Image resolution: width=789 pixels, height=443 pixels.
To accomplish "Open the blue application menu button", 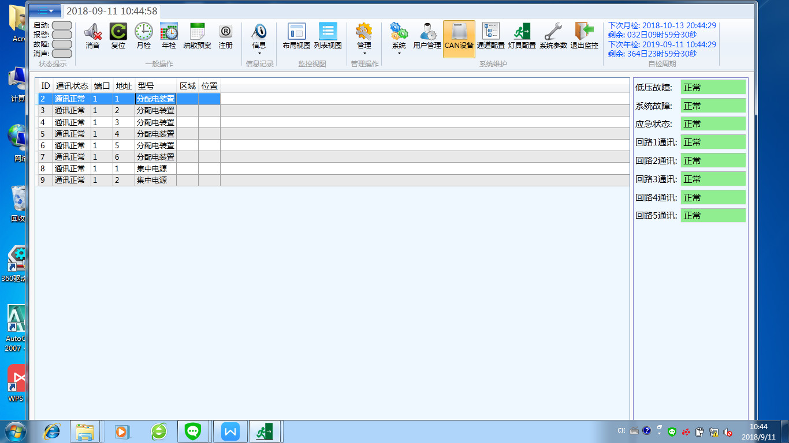I will (45, 11).
